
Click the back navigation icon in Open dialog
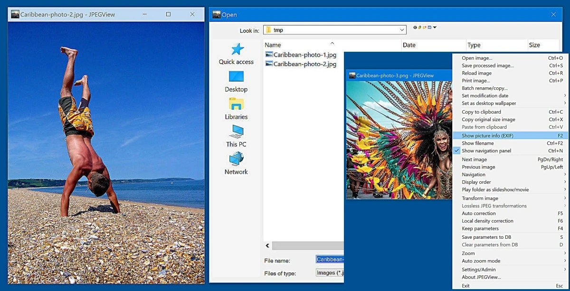(x=415, y=28)
